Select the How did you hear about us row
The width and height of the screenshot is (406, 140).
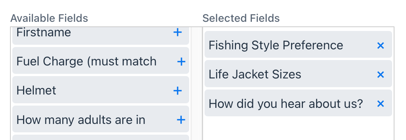(x=298, y=103)
